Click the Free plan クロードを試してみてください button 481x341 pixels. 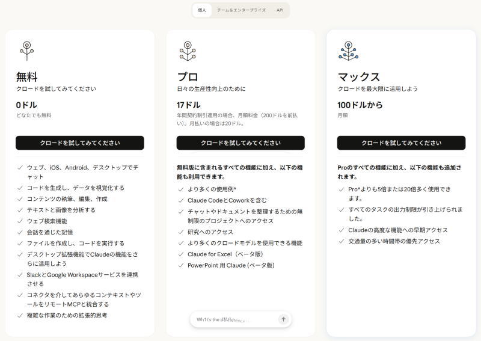point(80,143)
